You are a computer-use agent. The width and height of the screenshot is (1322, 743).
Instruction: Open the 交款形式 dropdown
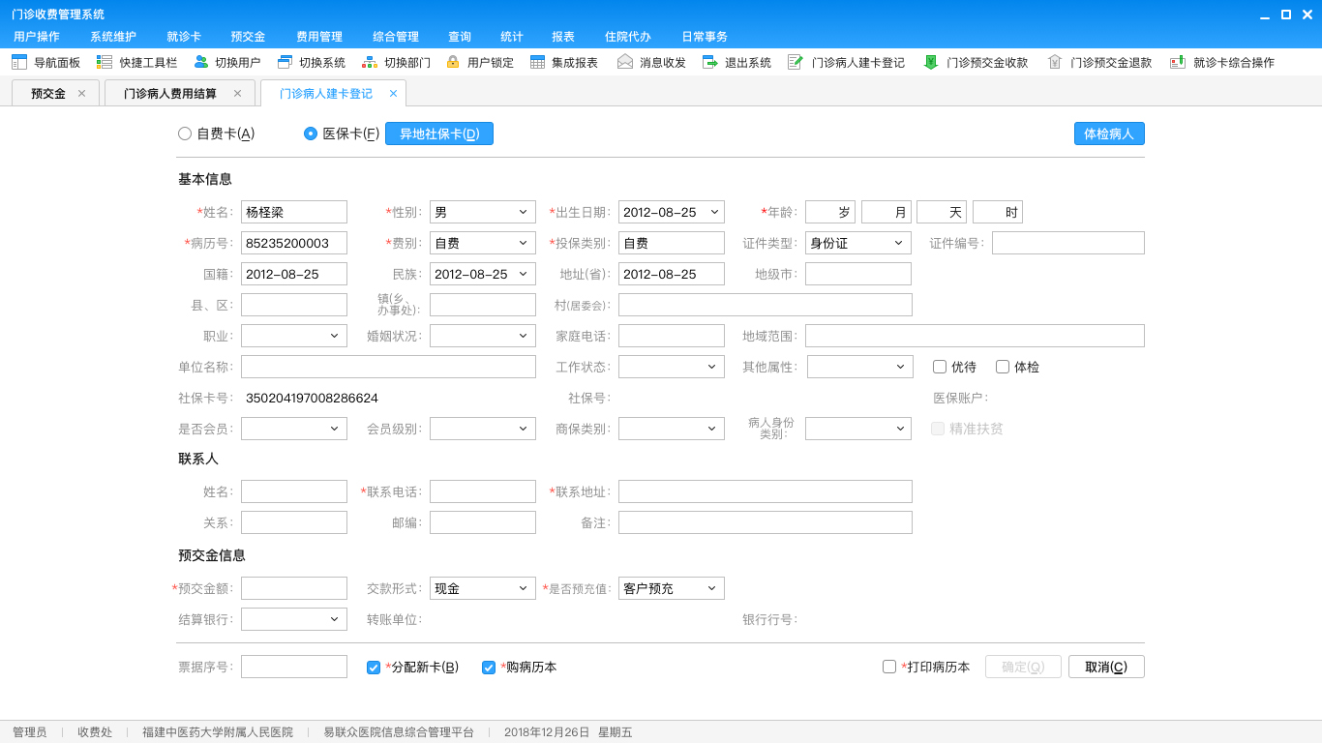click(483, 588)
